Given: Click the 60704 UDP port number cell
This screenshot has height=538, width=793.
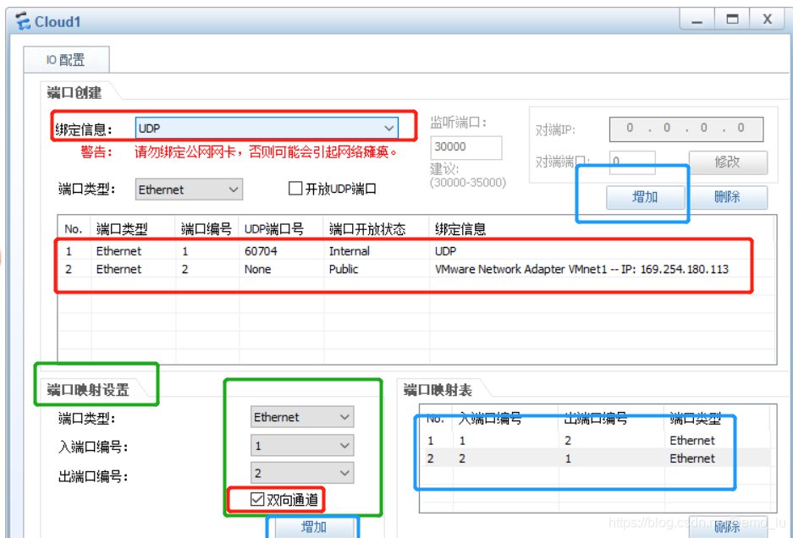Looking at the screenshot, I should tap(261, 250).
